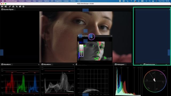Viewport: 171px width, 96px height.
Task: Open the QC menu
Action: [52, 1]
